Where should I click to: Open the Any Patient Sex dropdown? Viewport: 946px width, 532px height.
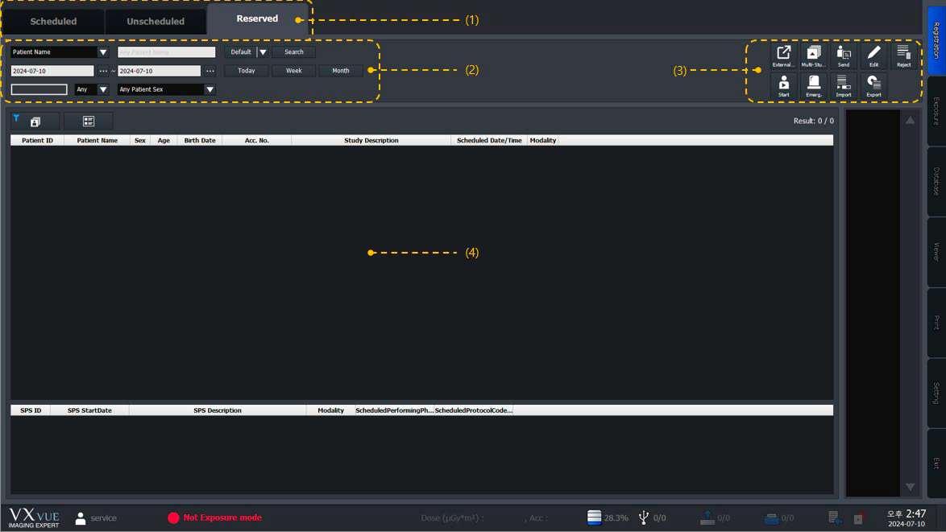point(210,89)
